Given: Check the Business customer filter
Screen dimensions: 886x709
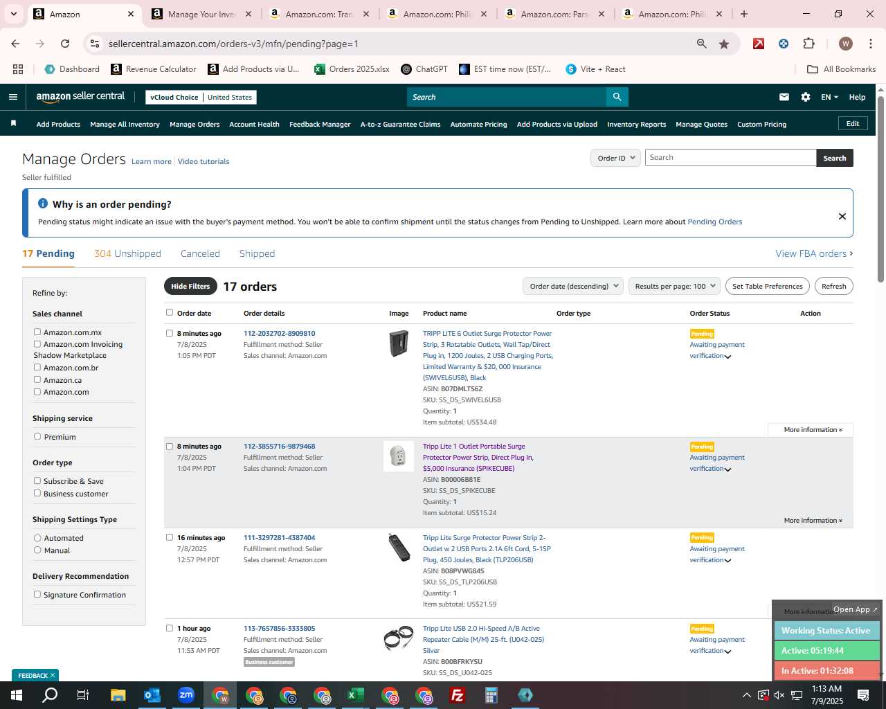Looking at the screenshot, I should coord(37,494).
